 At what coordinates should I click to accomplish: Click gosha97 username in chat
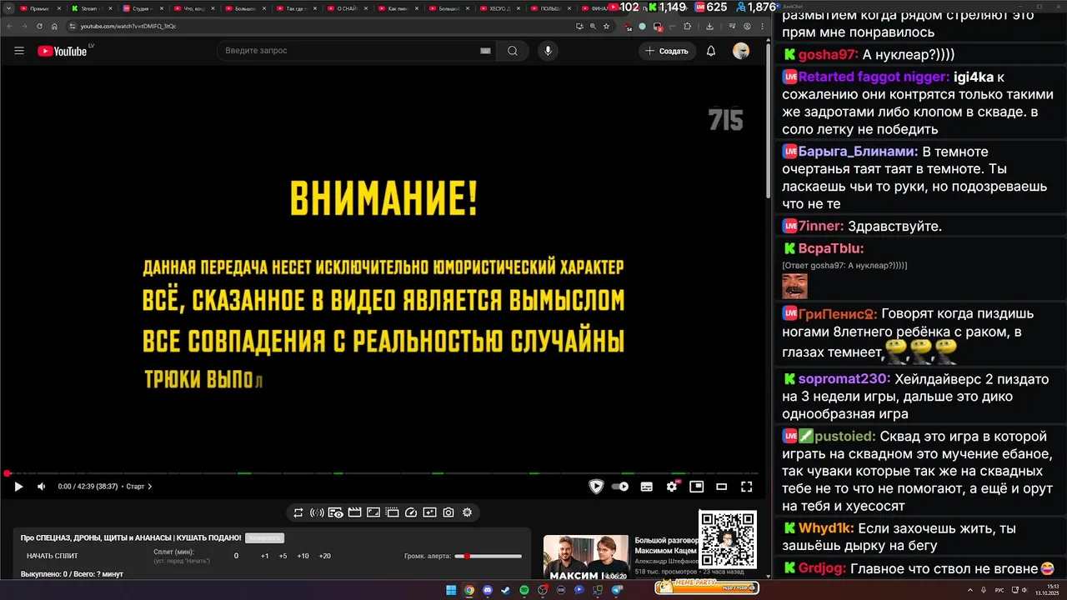click(x=828, y=55)
